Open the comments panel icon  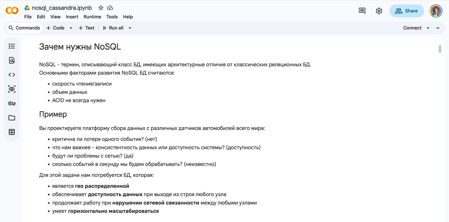click(x=362, y=11)
